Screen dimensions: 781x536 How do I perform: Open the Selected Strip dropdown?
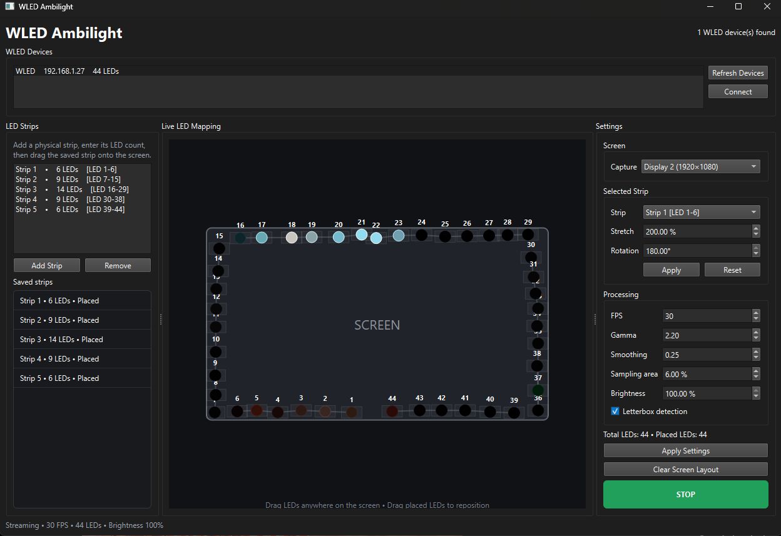tap(702, 213)
